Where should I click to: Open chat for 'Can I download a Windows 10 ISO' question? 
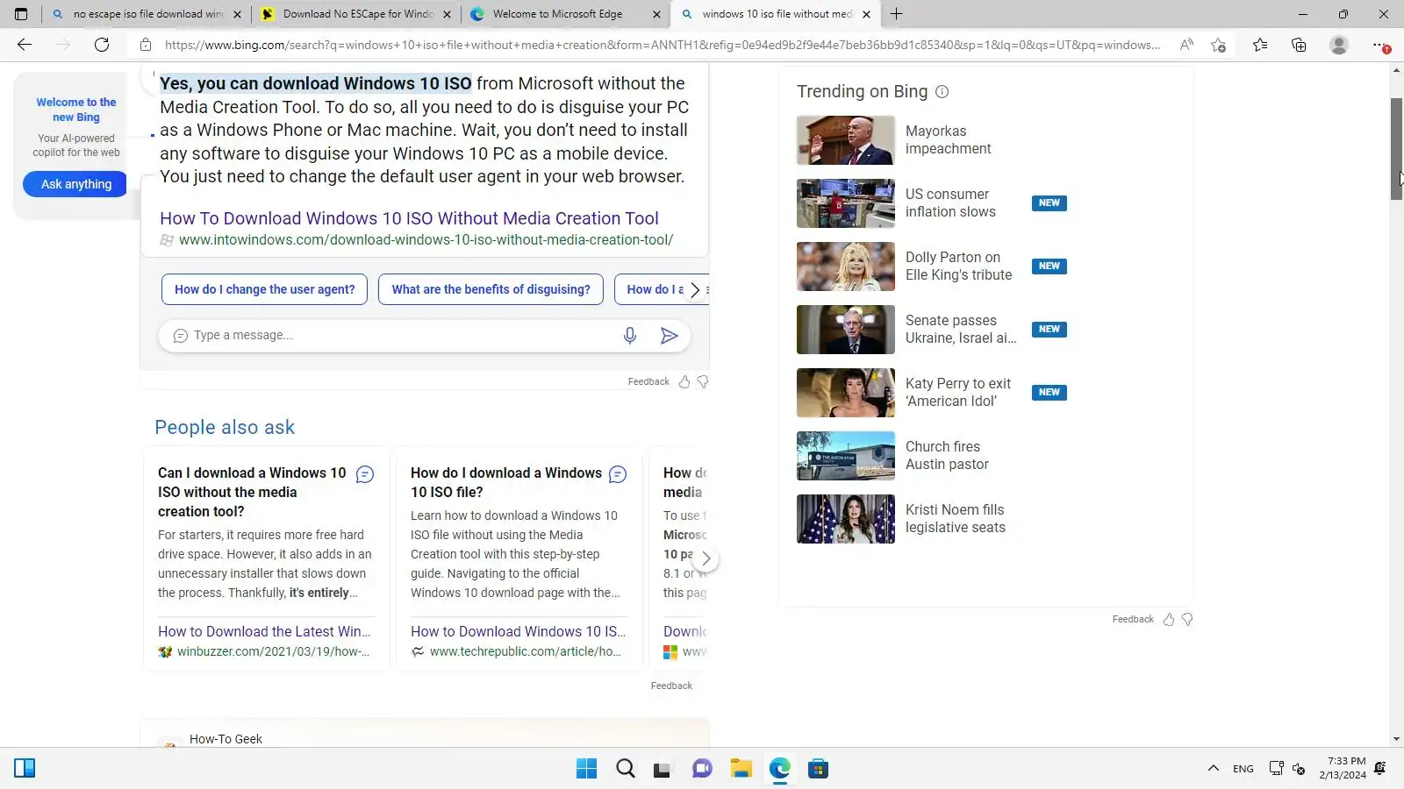pos(365,474)
